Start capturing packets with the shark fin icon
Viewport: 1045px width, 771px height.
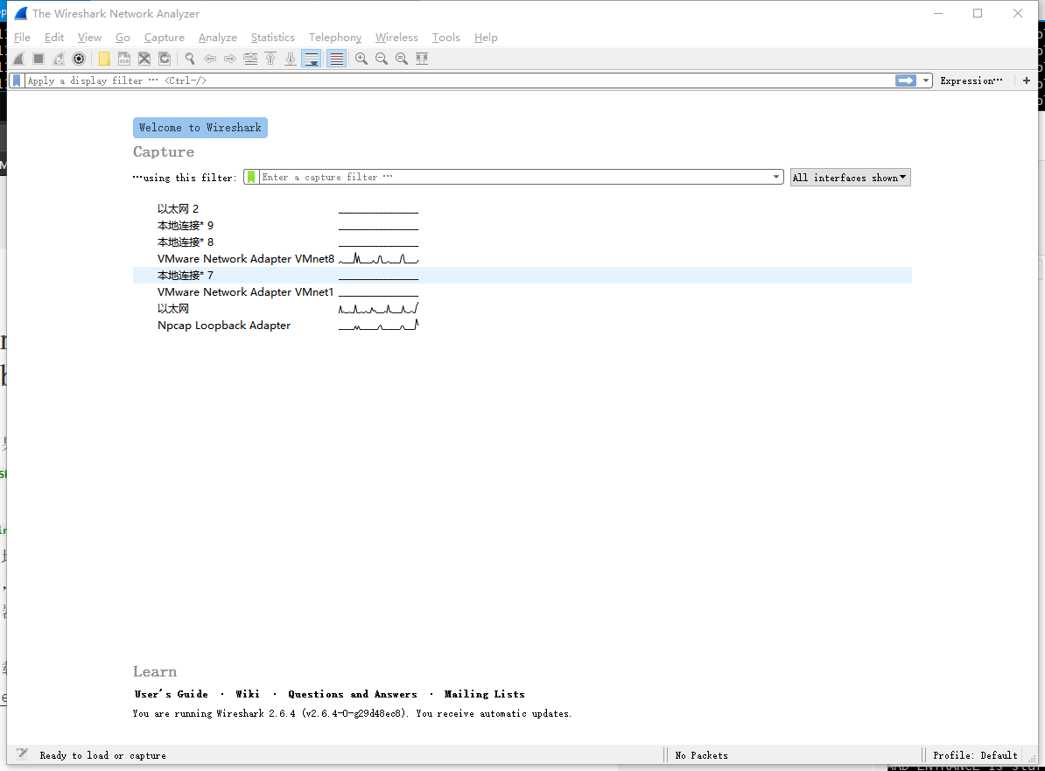pyautogui.click(x=18, y=59)
